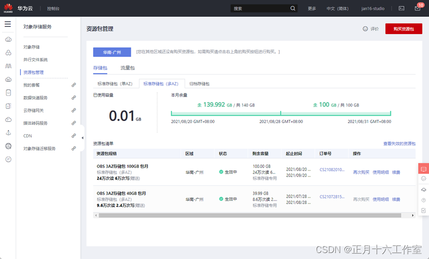This screenshot has height=259, width=429.
Task: Open the message mailbox icon
Action: click(417, 8)
